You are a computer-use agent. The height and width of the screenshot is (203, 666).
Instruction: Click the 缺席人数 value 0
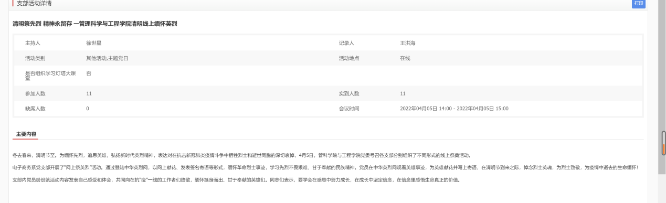click(x=88, y=109)
